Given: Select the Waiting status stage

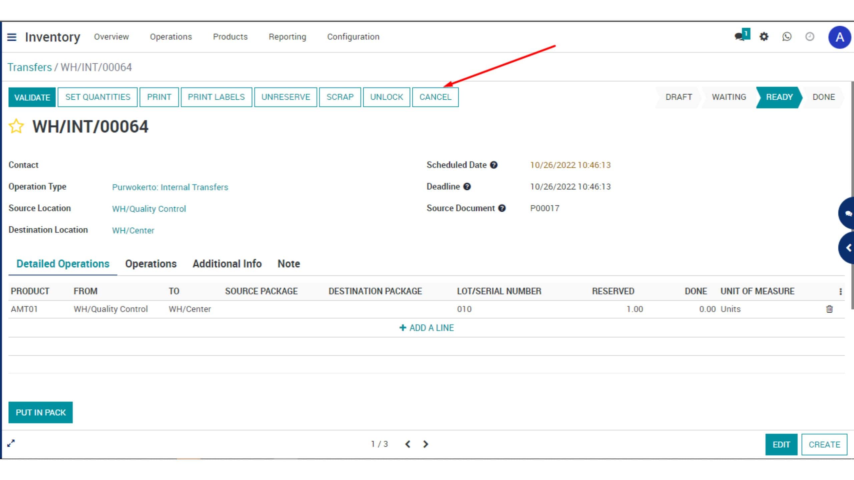Looking at the screenshot, I should click(x=729, y=97).
